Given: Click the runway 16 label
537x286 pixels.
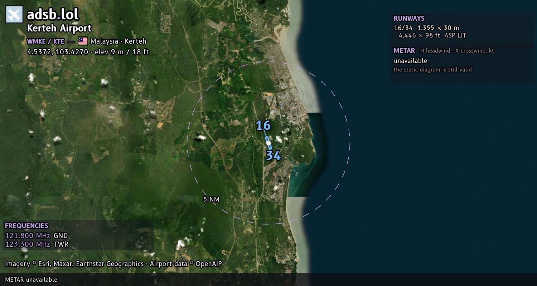Looking at the screenshot, I should pos(263,126).
